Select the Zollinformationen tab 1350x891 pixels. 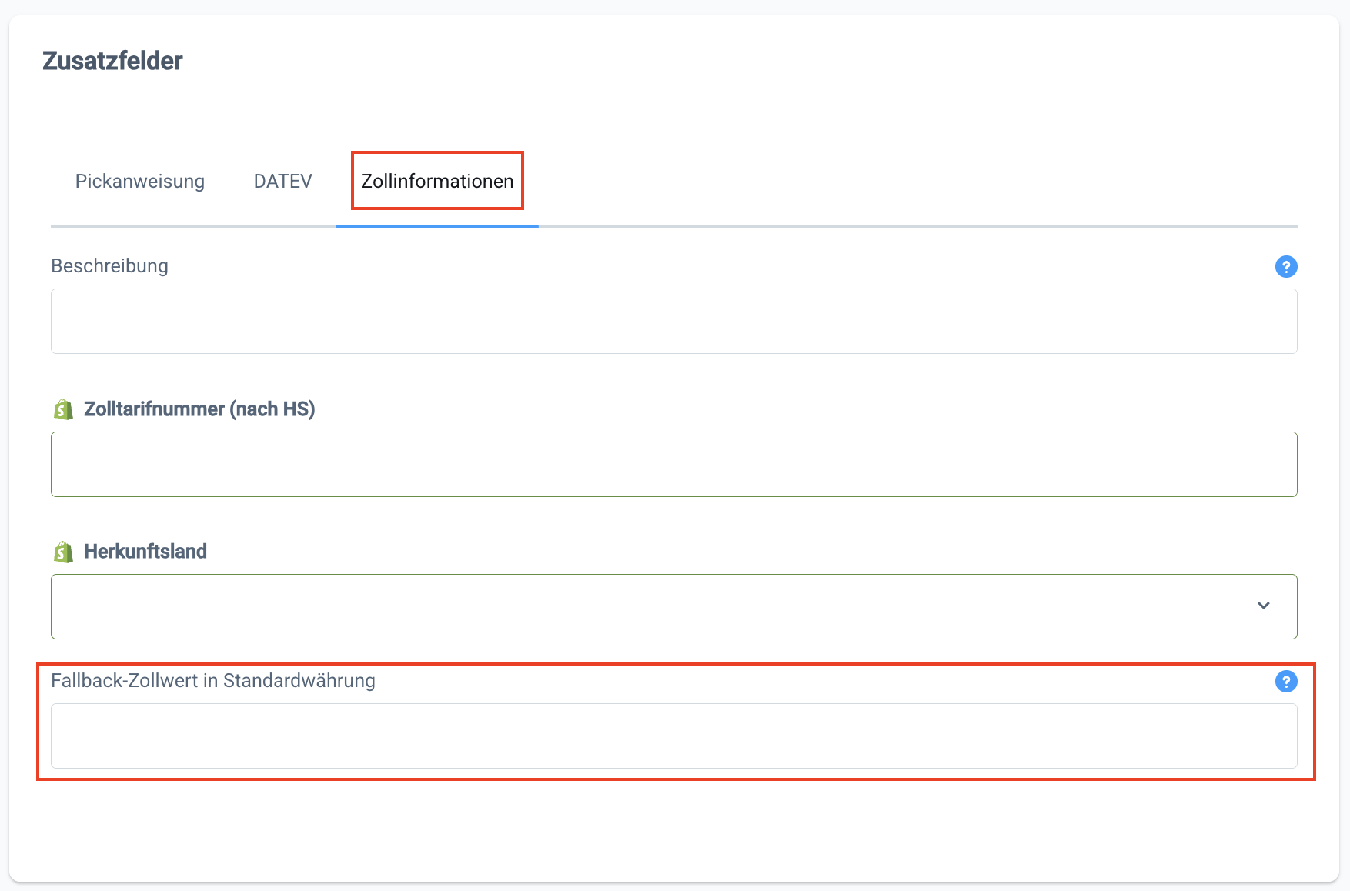click(437, 181)
